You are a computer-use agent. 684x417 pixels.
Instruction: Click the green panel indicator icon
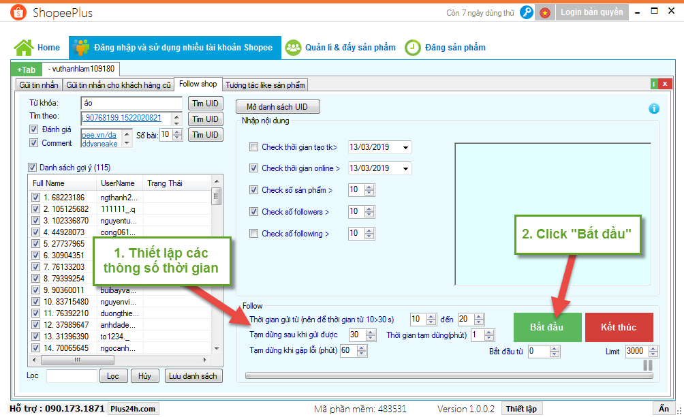[x=653, y=84]
